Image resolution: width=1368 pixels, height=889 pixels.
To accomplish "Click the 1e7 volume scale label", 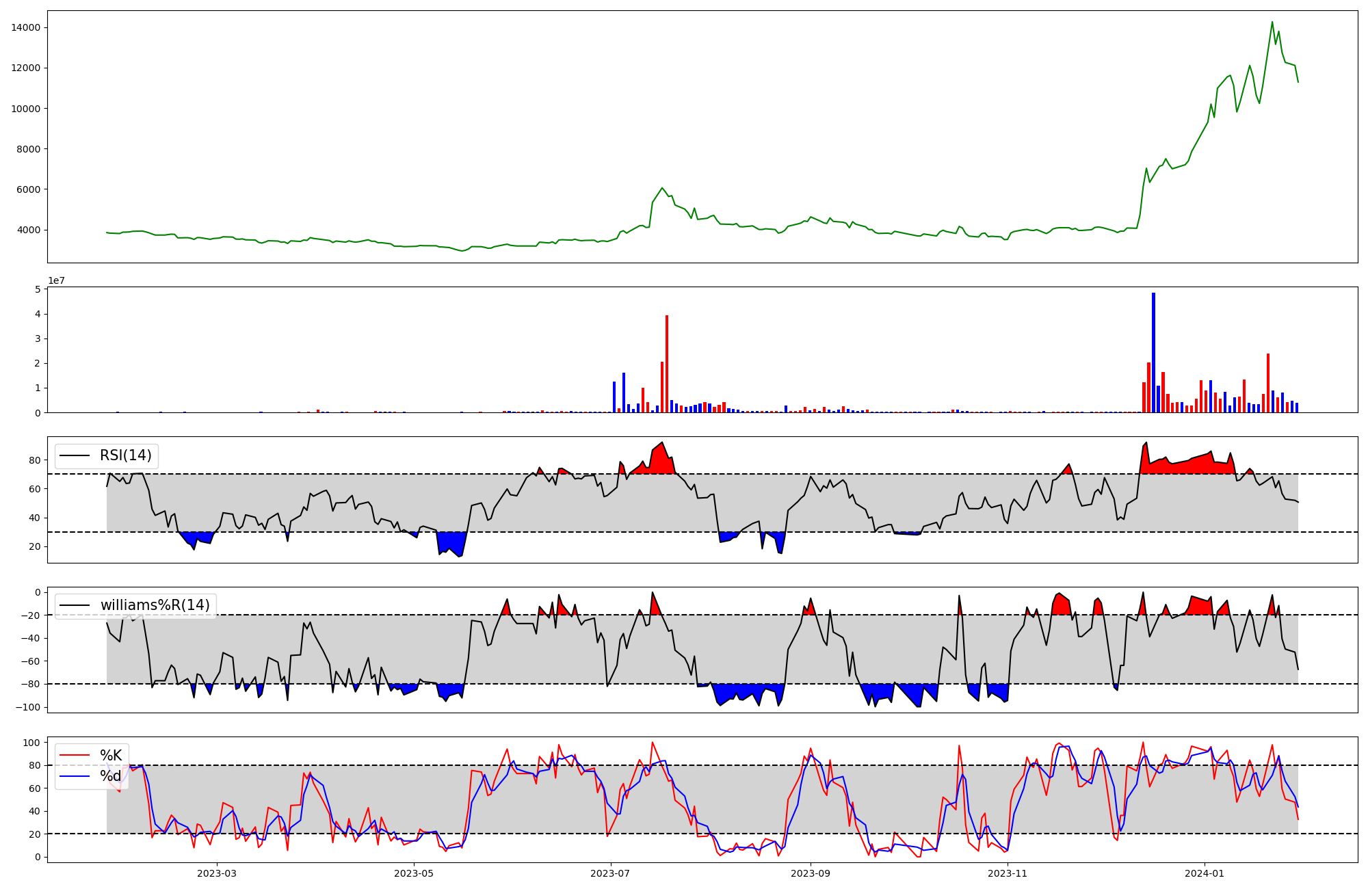I will 56,280.
